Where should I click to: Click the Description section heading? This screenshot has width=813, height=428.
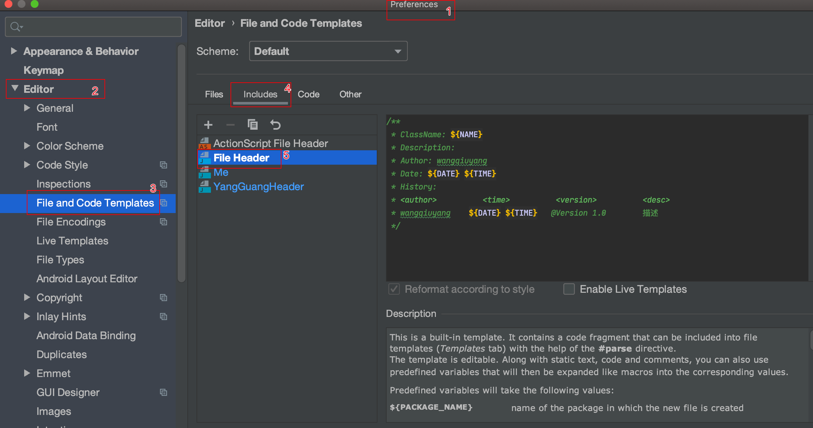coord(411,314)
